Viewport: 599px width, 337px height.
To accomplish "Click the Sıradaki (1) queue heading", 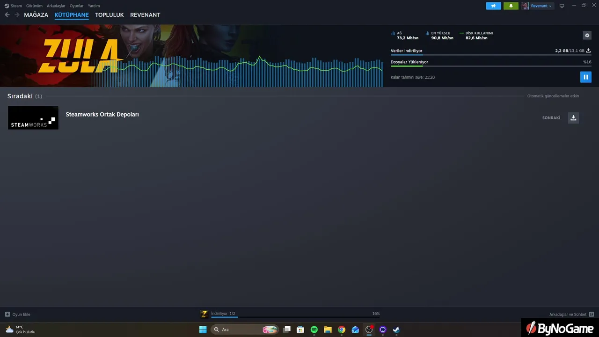I will point(25,96).
